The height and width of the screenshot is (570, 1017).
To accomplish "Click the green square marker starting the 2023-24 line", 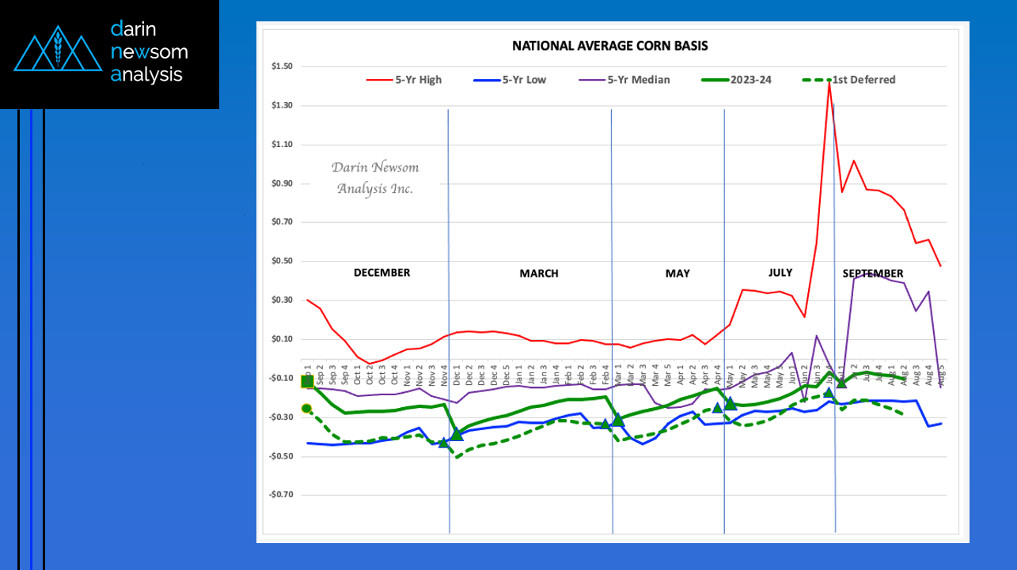I will [x=307, y=382].
